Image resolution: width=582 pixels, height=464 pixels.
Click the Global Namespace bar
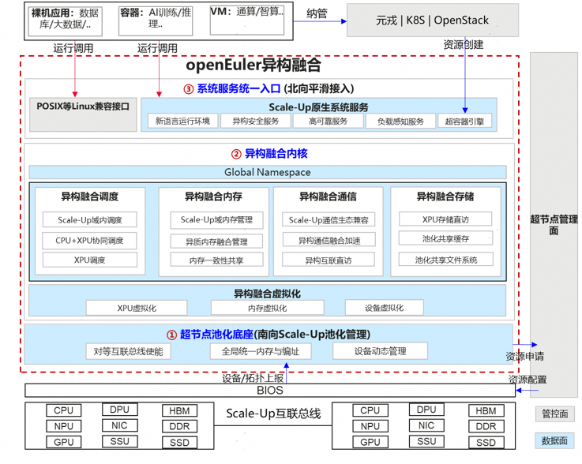[x=267, y=172]
